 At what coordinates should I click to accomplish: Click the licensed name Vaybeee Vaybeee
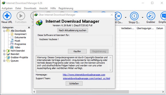[49, 39]
